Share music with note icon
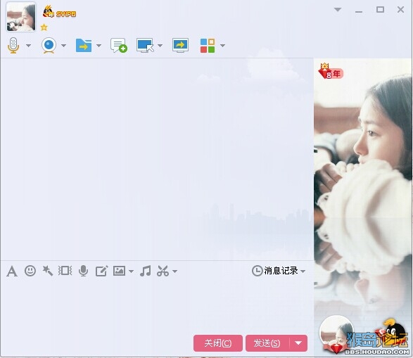The image size is (413, 358). [146, 271]
